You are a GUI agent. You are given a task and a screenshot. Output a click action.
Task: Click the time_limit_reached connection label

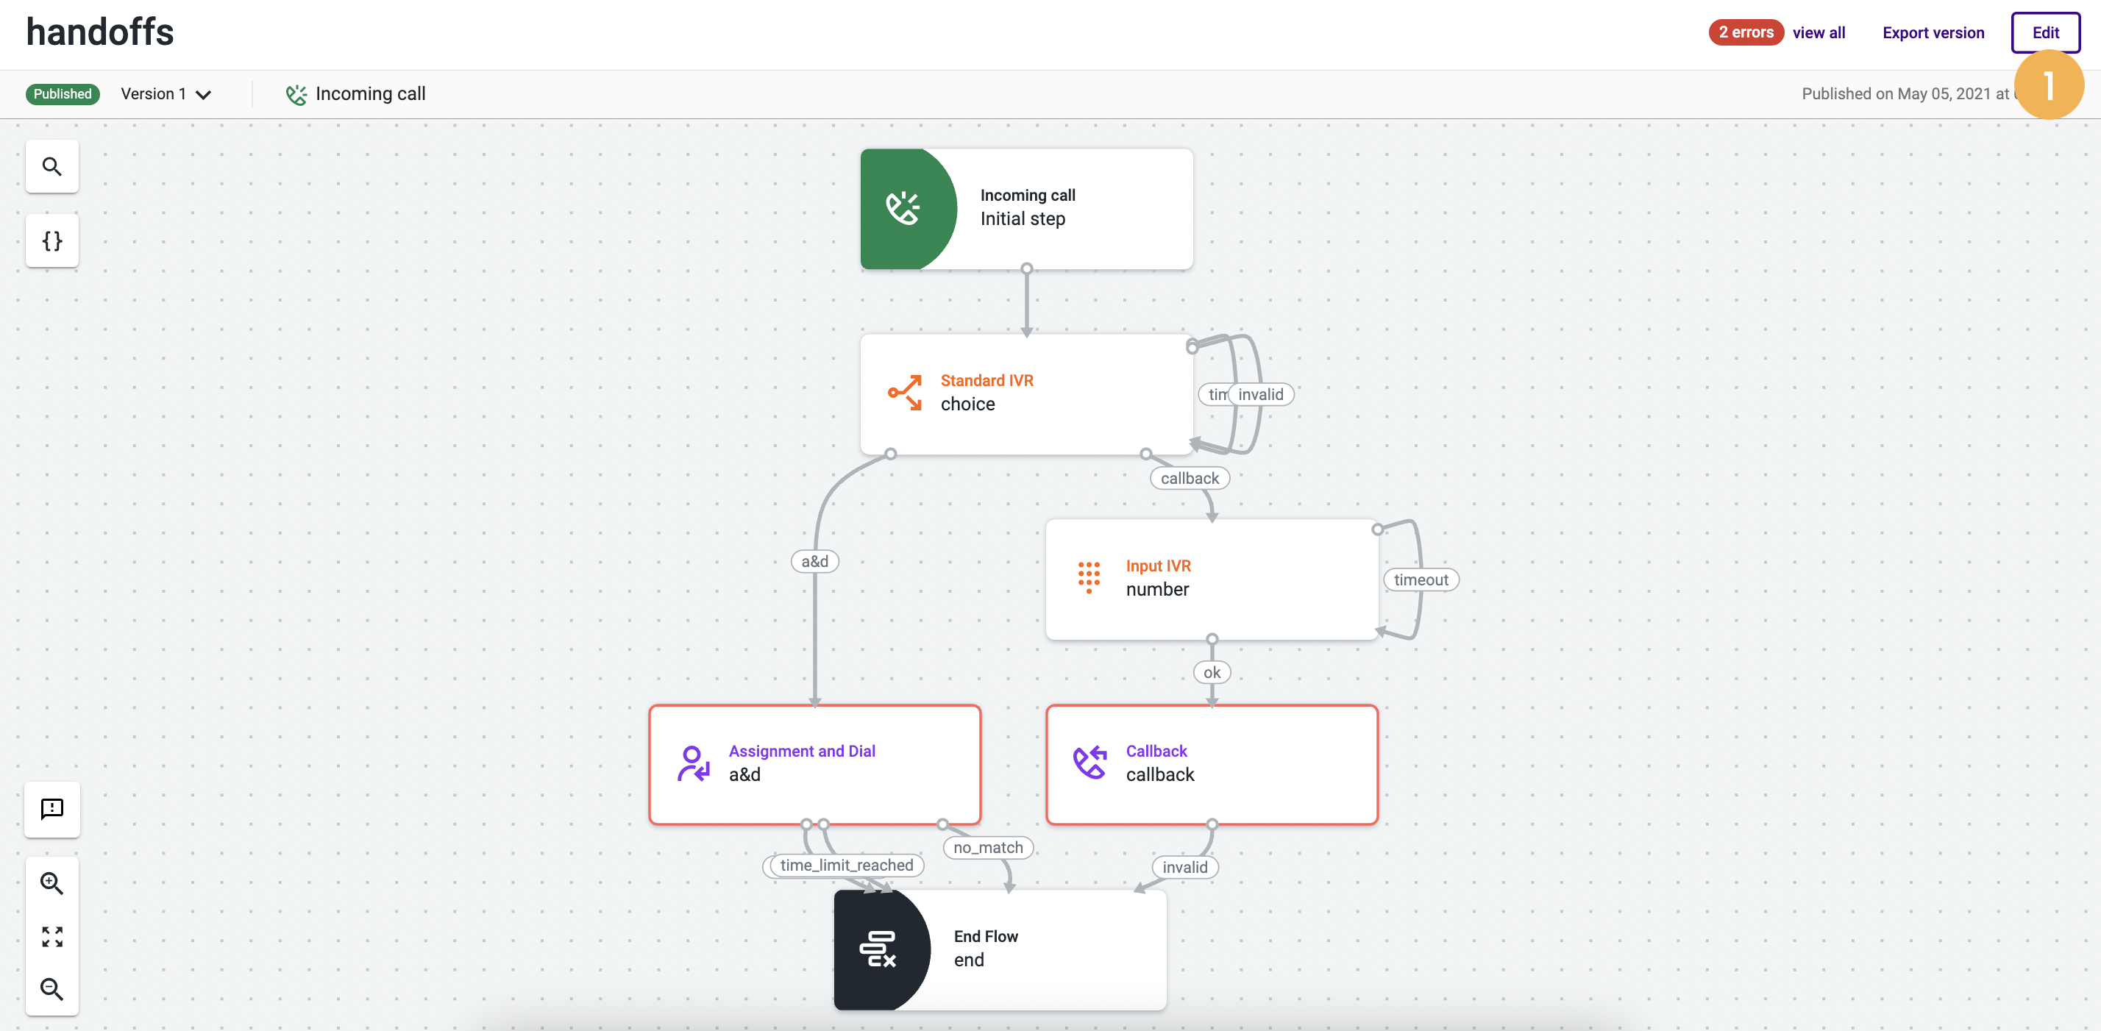pyautogui.click(x=846, y=865)
